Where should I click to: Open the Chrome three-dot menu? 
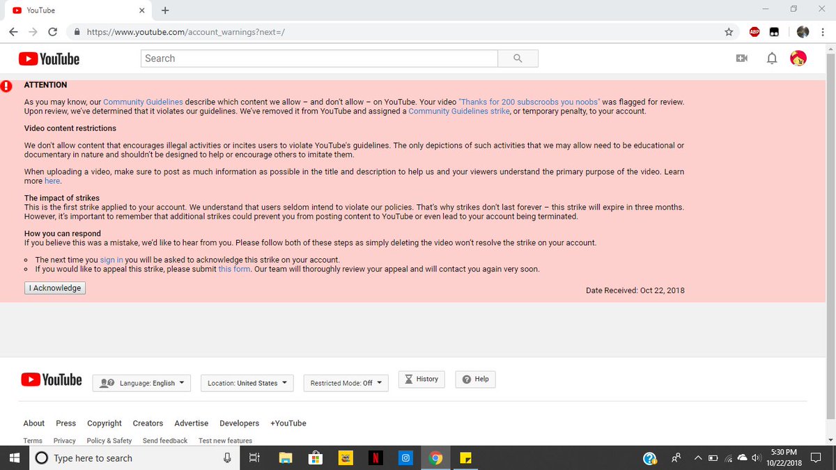click(x=823, y=31)
